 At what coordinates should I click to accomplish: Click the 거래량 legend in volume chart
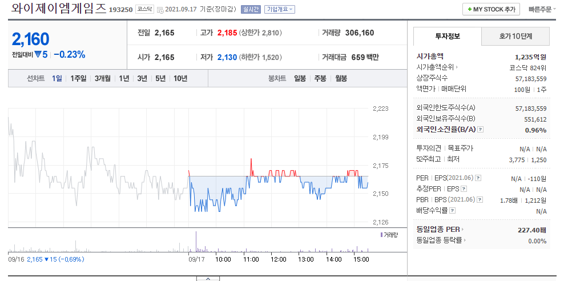tap(389, 235)
